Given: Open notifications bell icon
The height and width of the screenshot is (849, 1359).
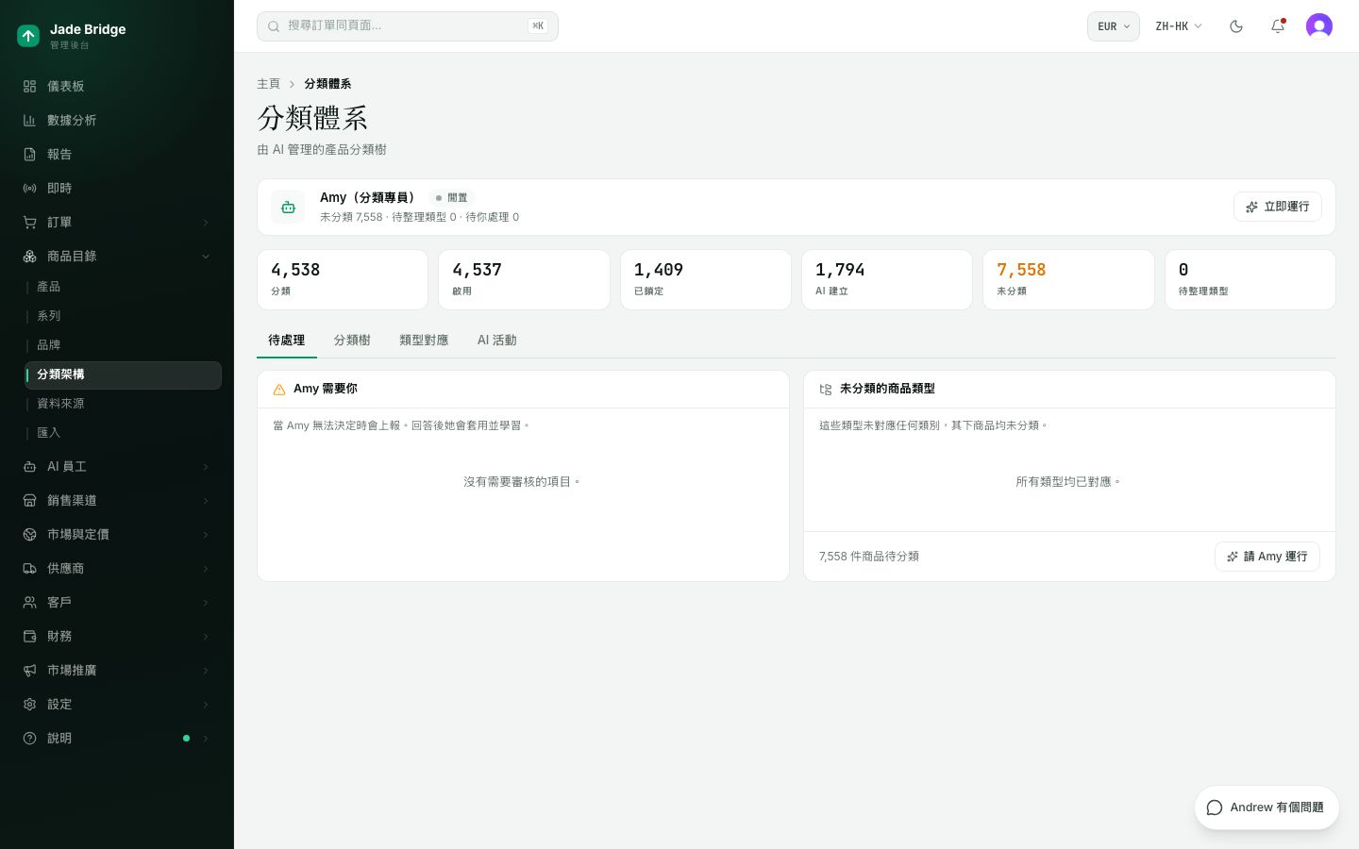Looking at the screenshot, I should (x=1278, y=26).
